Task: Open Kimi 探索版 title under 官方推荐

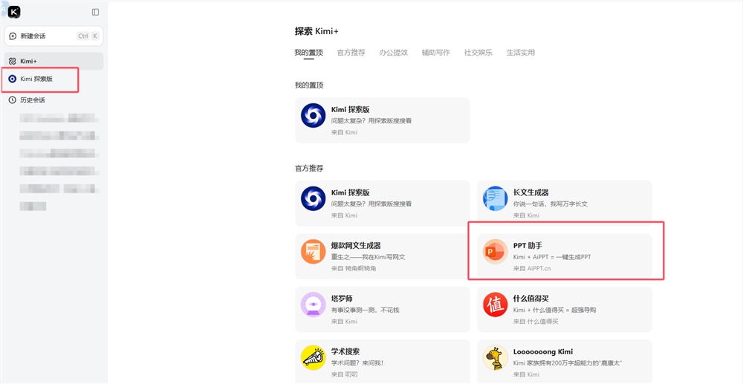Action: tap(350, 192)
